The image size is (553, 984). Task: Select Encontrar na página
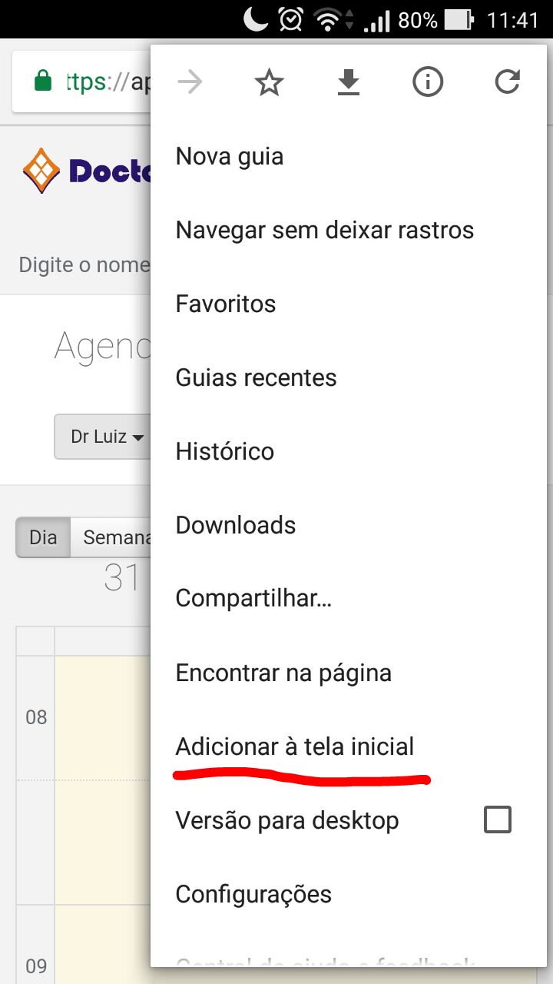coord(283,673)
